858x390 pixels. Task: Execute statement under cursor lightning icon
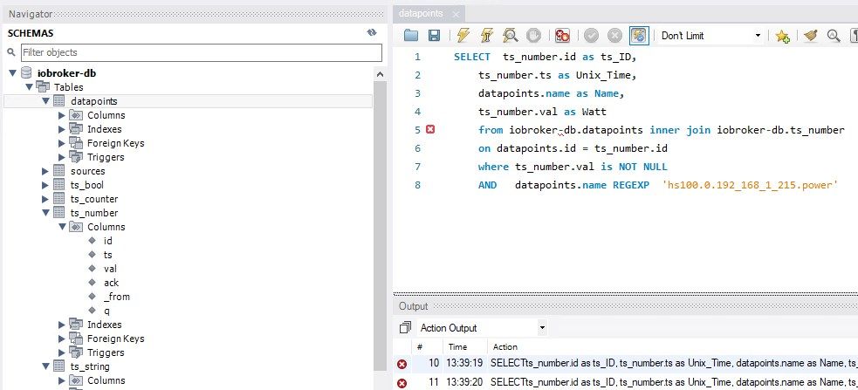click(486, 36)
